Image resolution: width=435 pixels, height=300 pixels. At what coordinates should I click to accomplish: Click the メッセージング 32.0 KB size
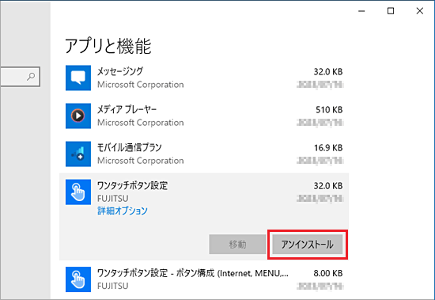click(328, 72)
